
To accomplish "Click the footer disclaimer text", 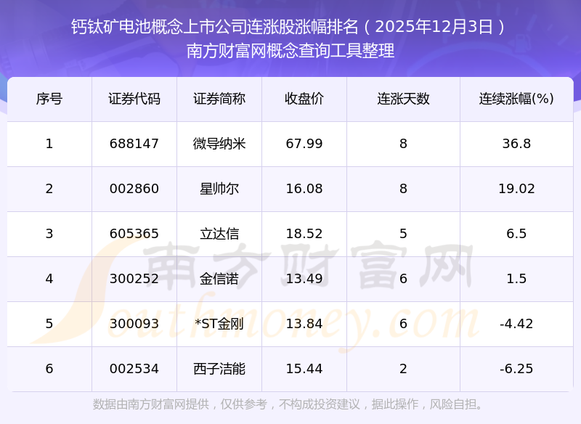I will coord(288,404).
